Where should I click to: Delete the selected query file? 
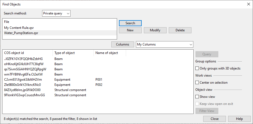(180, 30)
